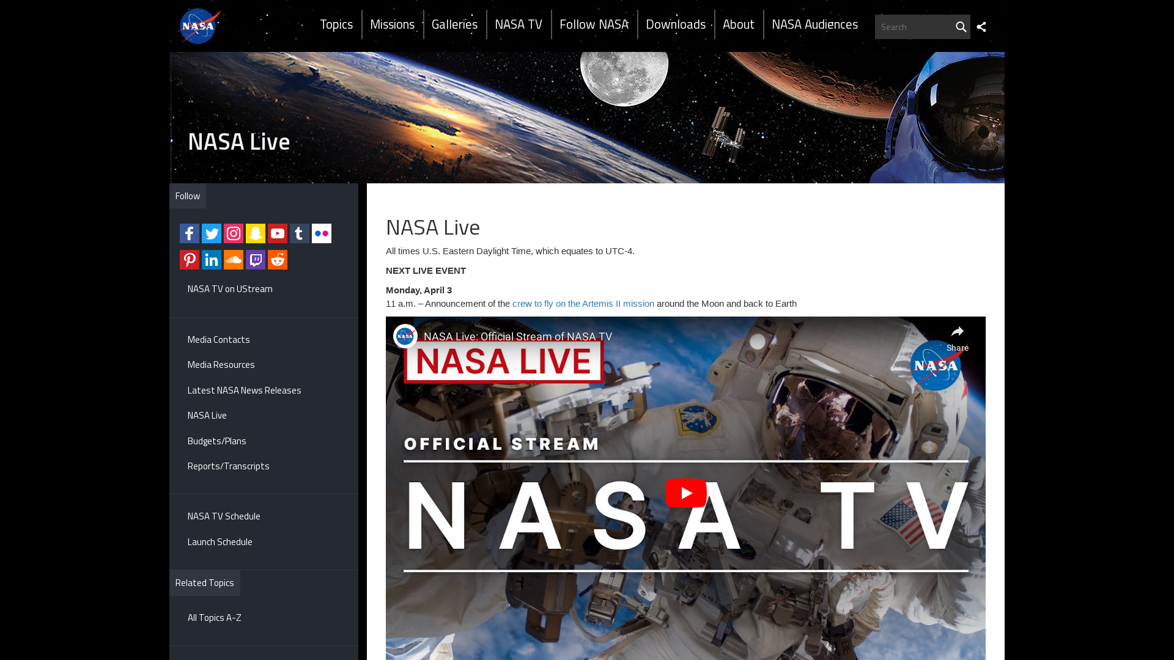Open NASA's Flickr icon
Image resolution: width=1174 pixels, height=660 pixels.
click(x=322, y=233)
